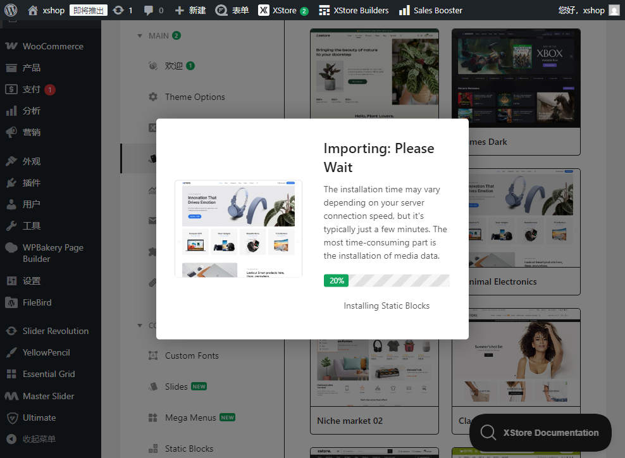The height and width of the screenshot is (458, 625).
Task: Click the Niche market 02 title
Action: (x=350, y=421)
